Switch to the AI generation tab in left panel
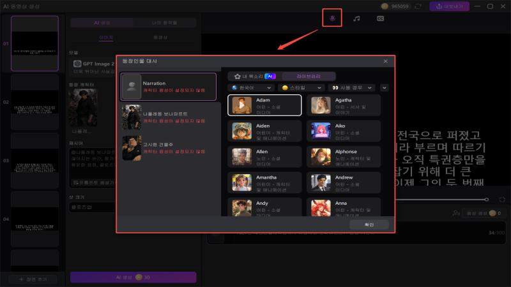511x287 pixels. click(x=102, y=23)
